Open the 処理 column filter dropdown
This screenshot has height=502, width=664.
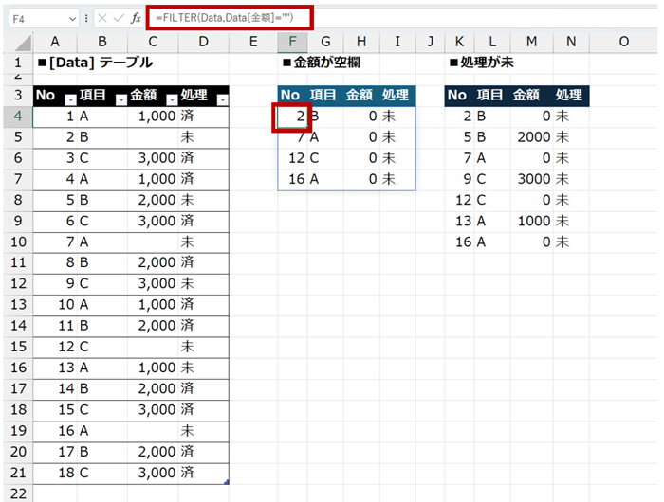tap(222, 99)
